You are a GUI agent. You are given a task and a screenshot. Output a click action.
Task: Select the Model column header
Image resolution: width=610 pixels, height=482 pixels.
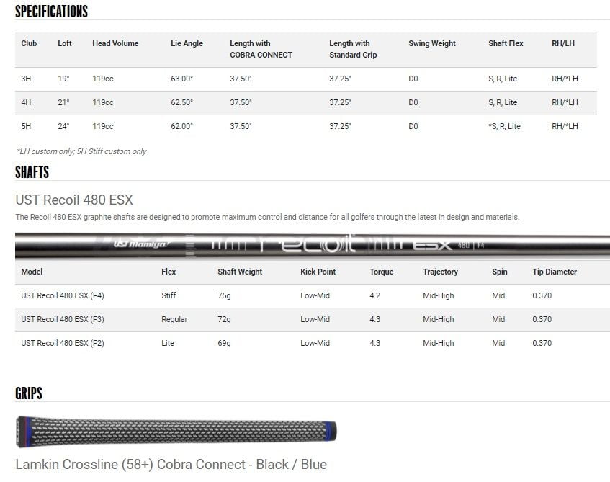[x=32, y=272]
